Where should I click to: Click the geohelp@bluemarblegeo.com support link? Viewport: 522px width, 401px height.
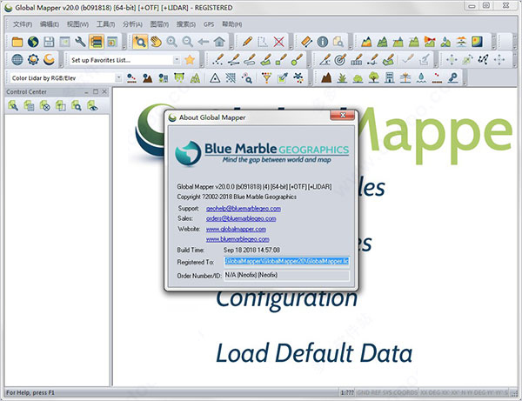[x=244, y=208]
